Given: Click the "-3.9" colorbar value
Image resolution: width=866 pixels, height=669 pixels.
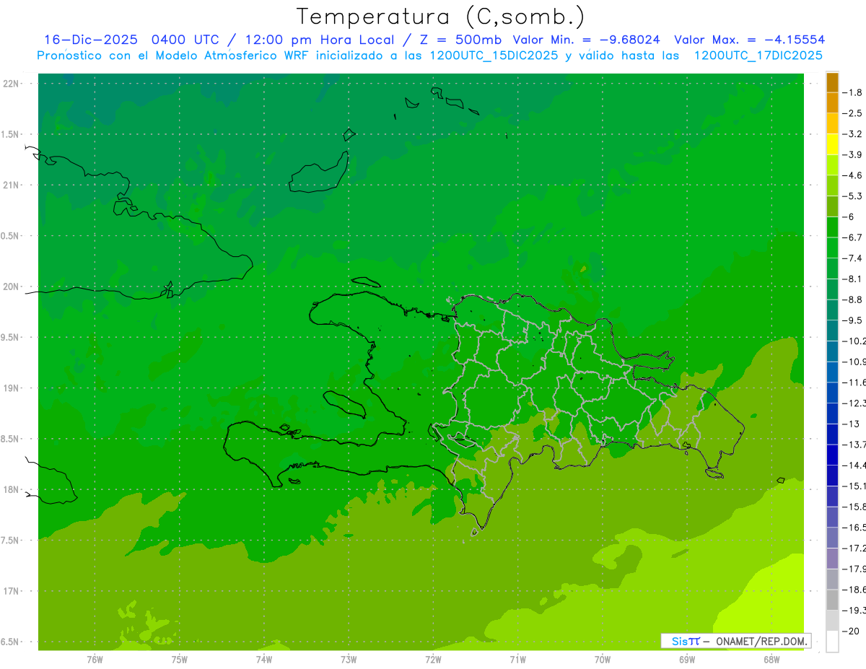Looking at the screenshot, I should (853, 154).
